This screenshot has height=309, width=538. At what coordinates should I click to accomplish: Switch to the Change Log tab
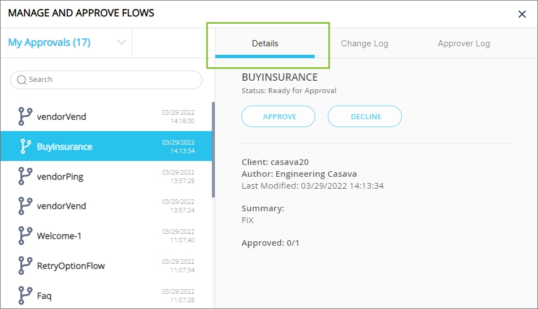click(x=365, y=43)
